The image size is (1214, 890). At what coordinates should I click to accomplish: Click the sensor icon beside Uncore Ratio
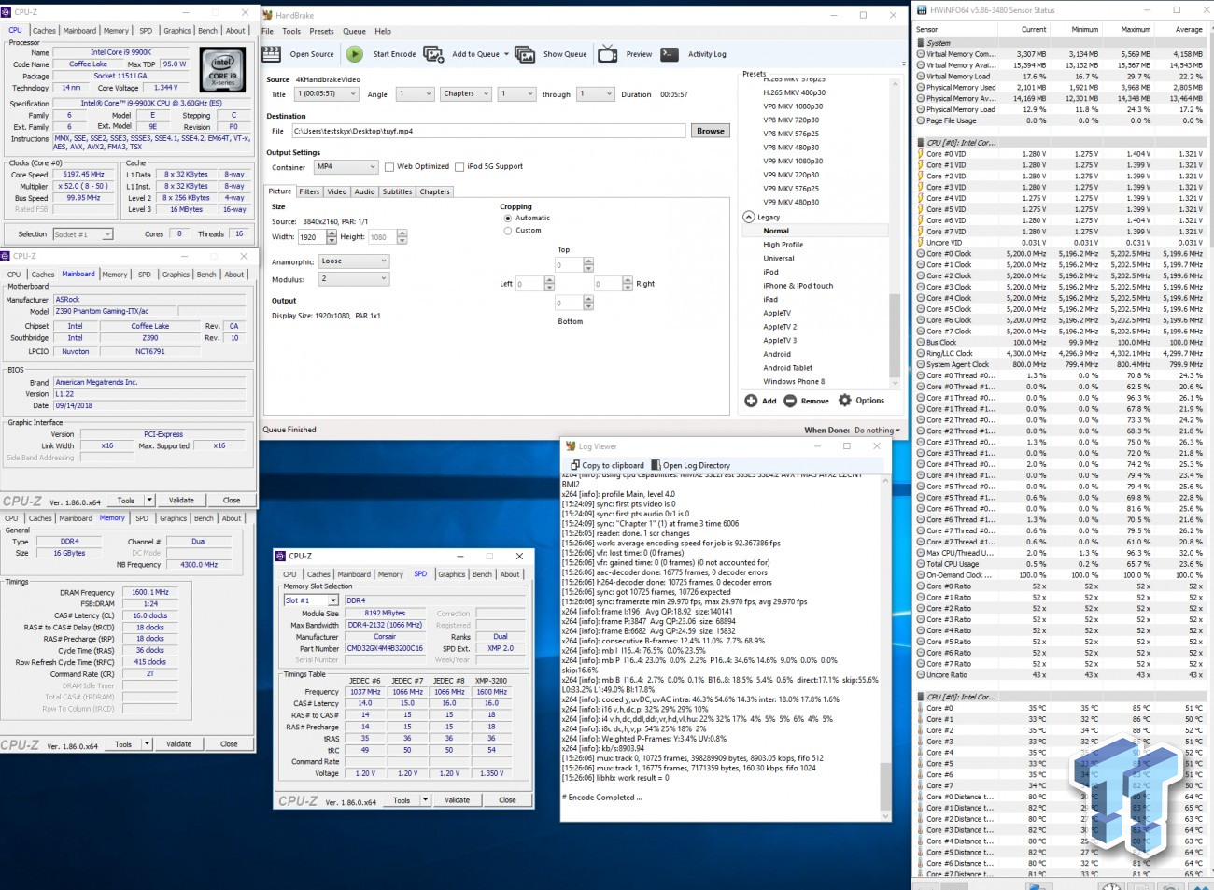(920, 675)
